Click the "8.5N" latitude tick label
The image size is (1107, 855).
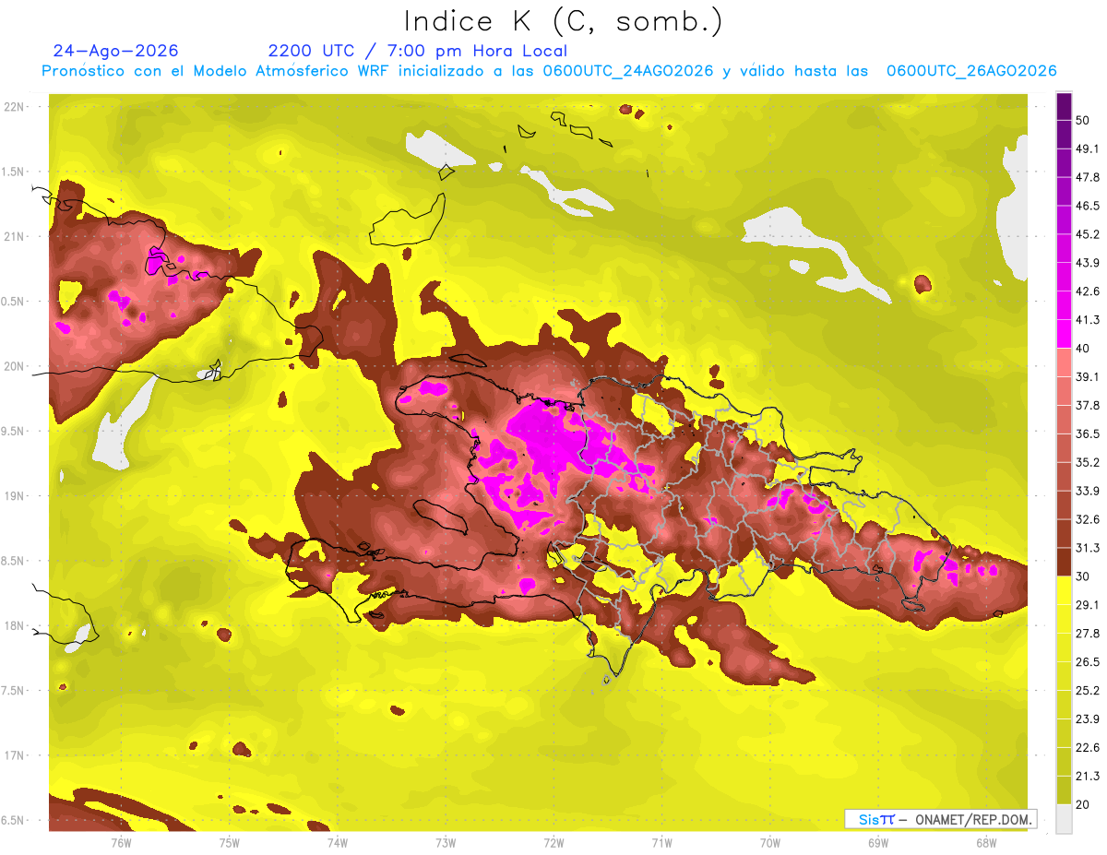click(14, 561)
